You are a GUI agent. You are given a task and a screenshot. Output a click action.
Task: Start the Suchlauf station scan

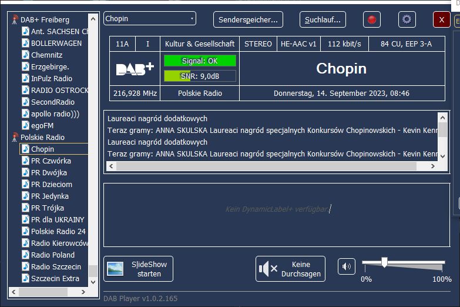click(323, 19)
